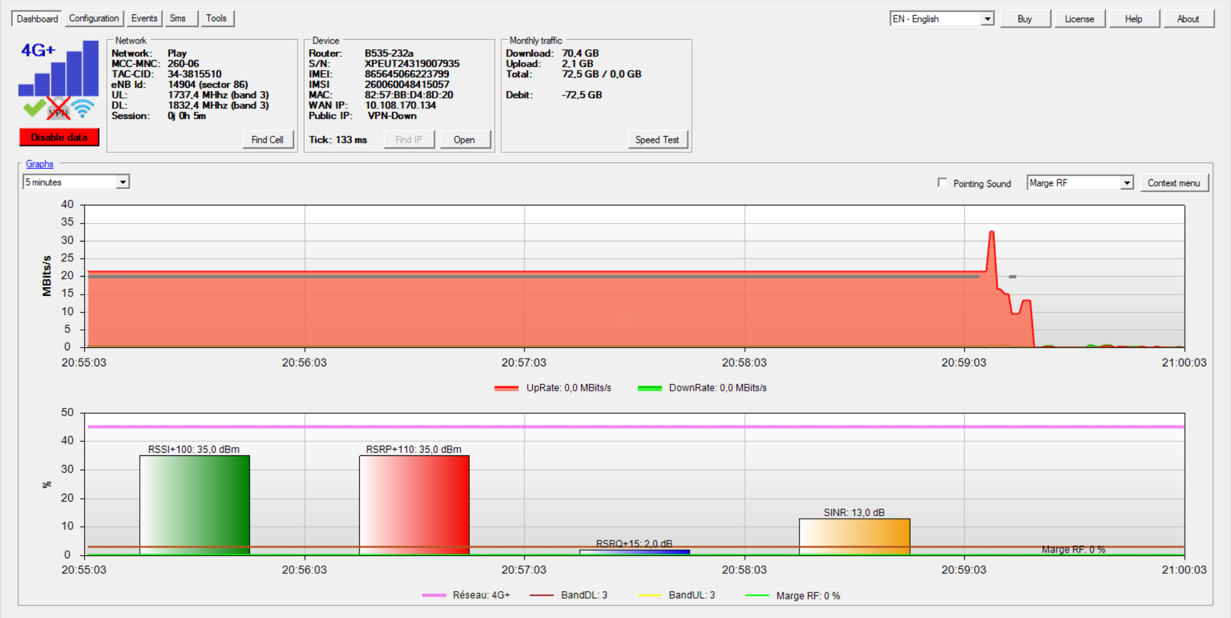
Task: Click the License button
Action: (1079, 19)
